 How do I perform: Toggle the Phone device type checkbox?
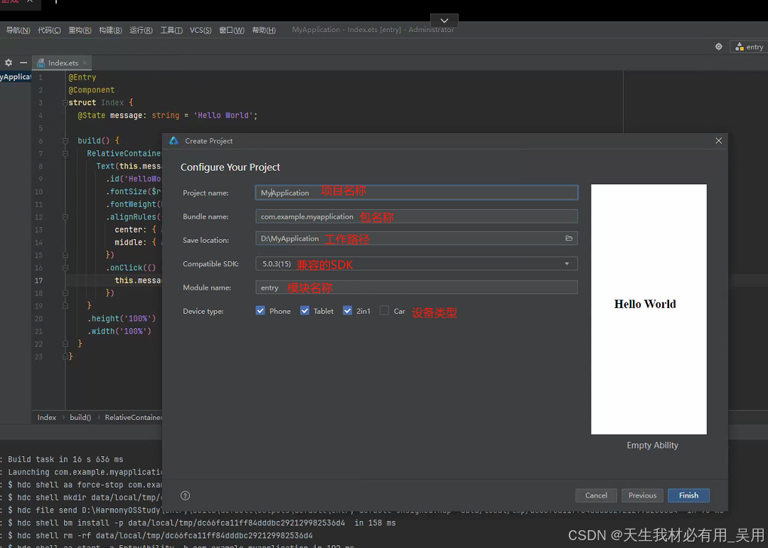coord(260,311)
